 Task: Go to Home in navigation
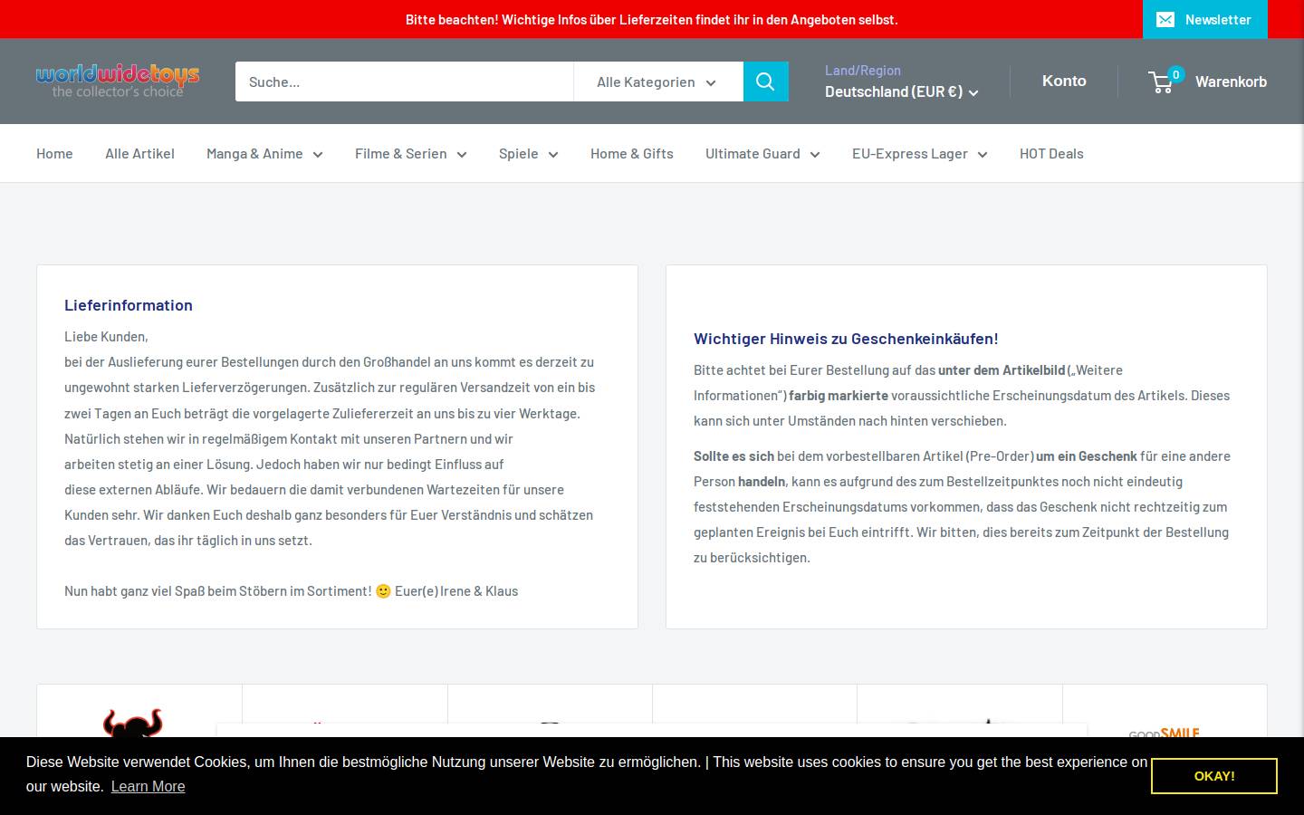54,154
